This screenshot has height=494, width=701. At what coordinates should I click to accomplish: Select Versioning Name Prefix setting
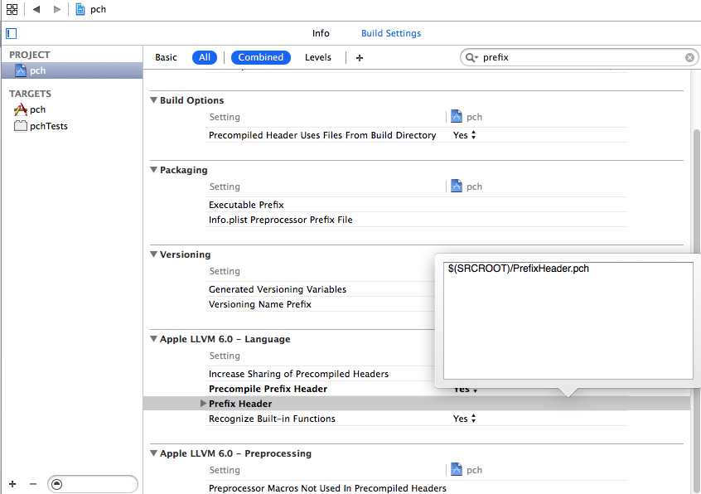[259, 304]
